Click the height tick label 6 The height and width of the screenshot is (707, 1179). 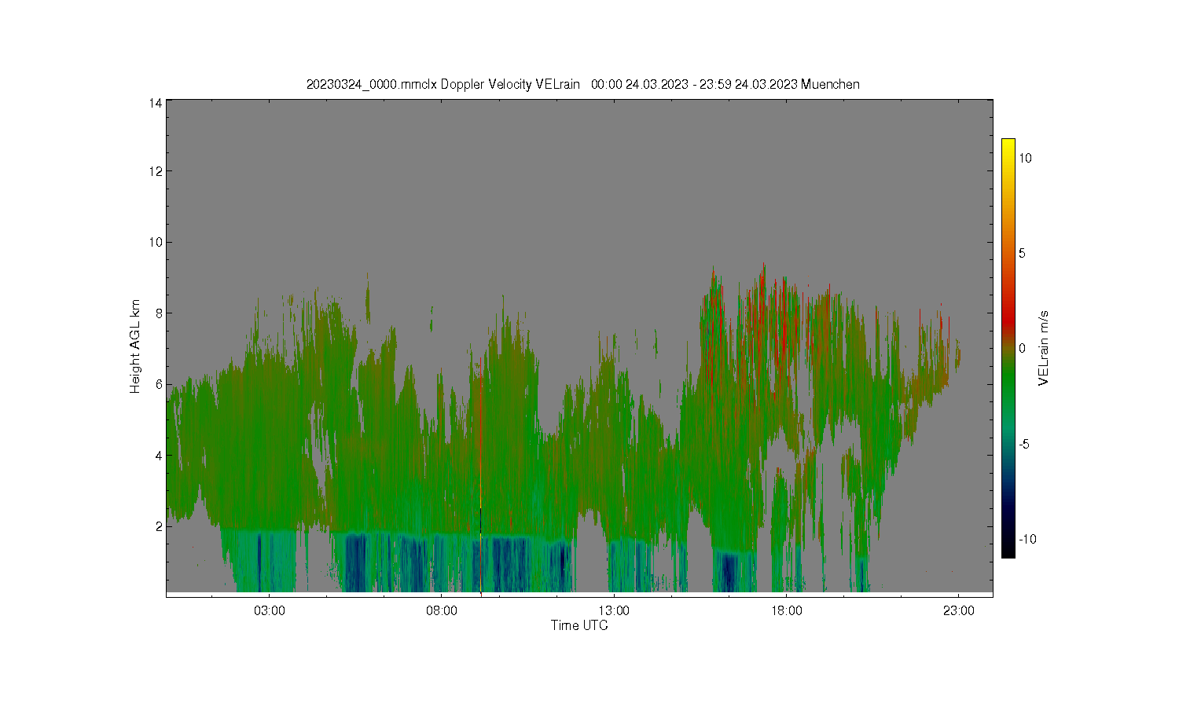click(159, 384)
